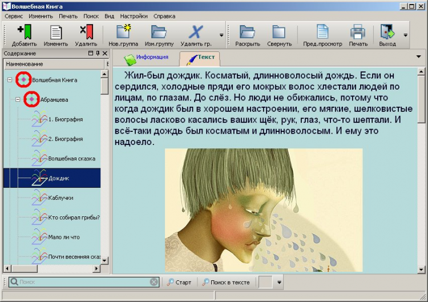Click the tree panel's left scroll arrow
Image resolution: width=428 pixels, height=302 pixels.
tap(7, 269)
